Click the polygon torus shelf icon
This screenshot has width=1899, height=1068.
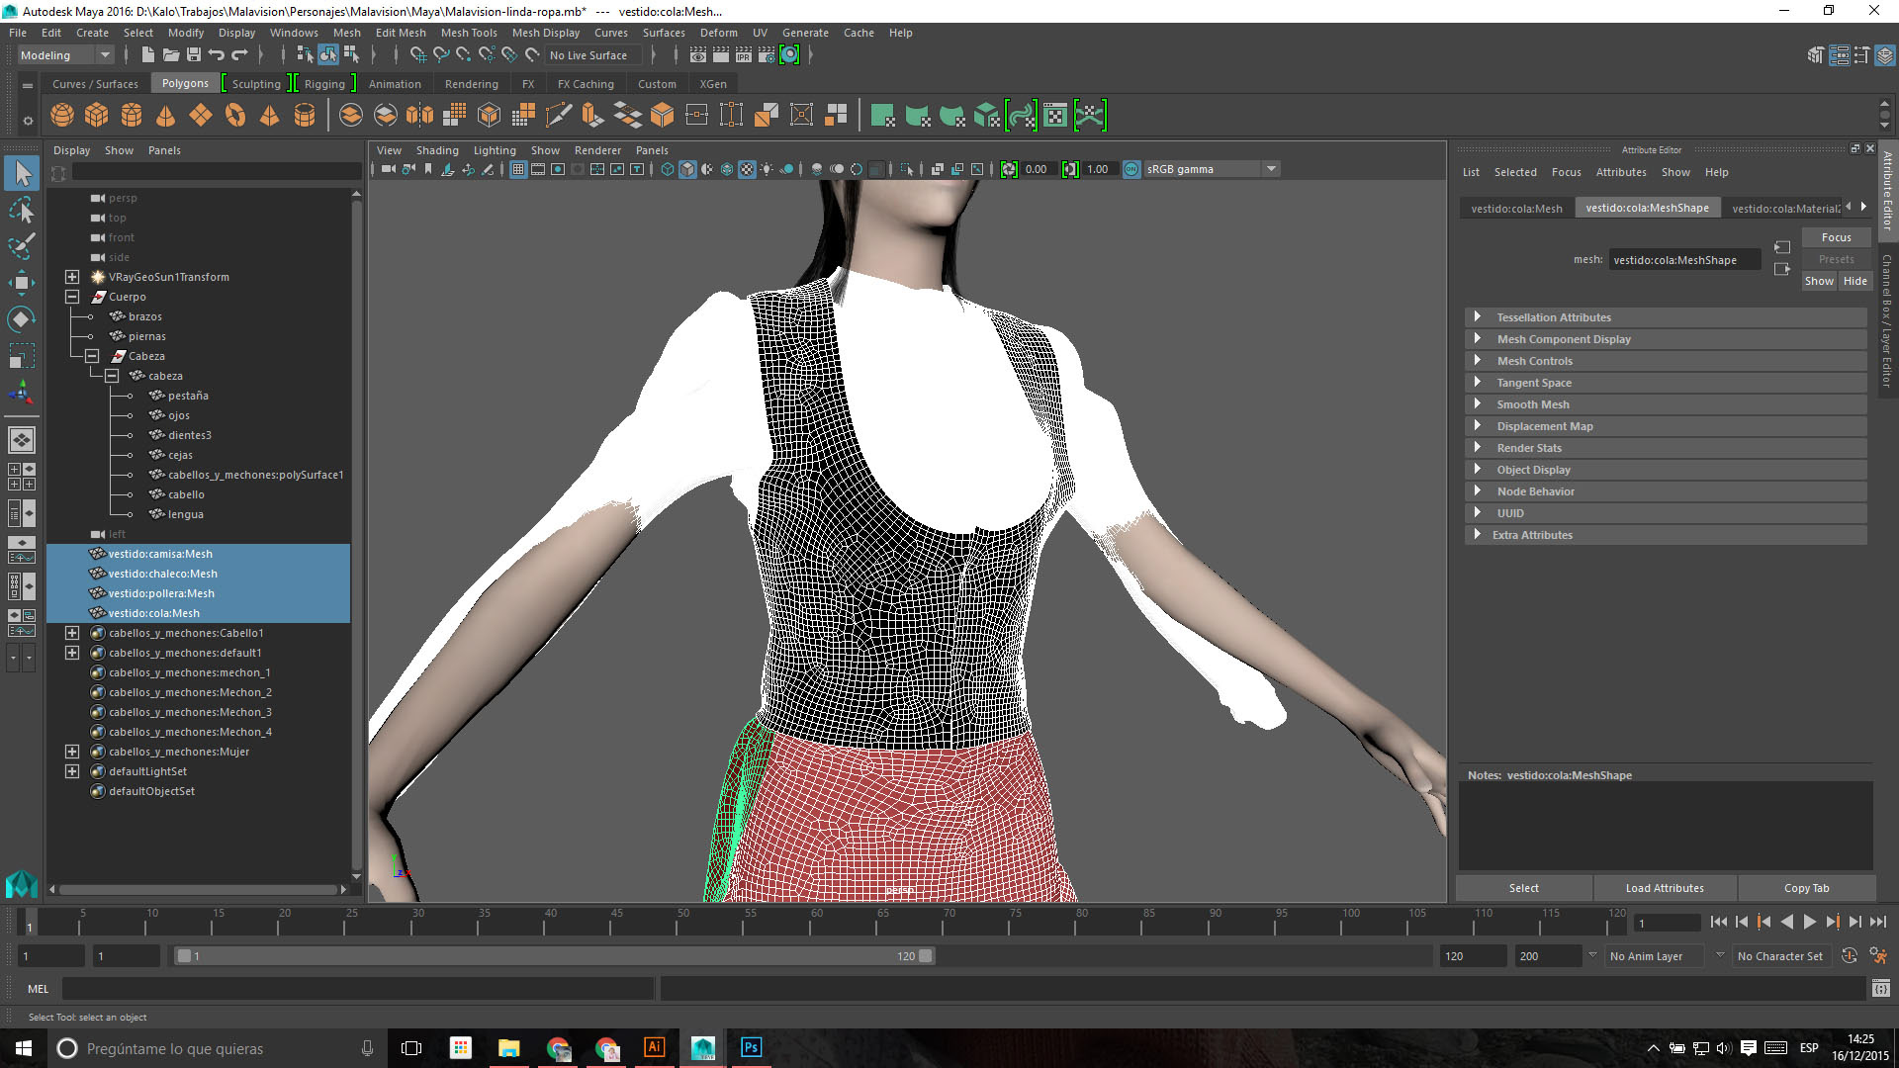point(235,116)
